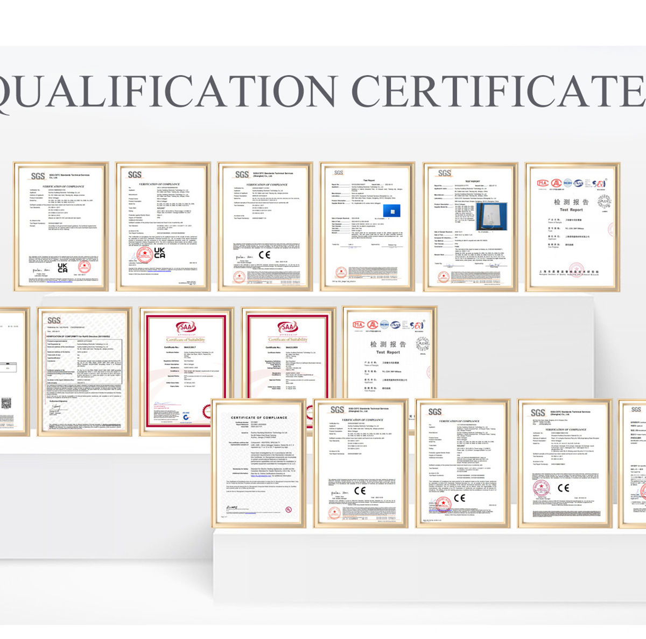The width and height of the screenshot is (646, 639).
Task: Click the QR code on the cut-off certificate
Action: point(5,402)
